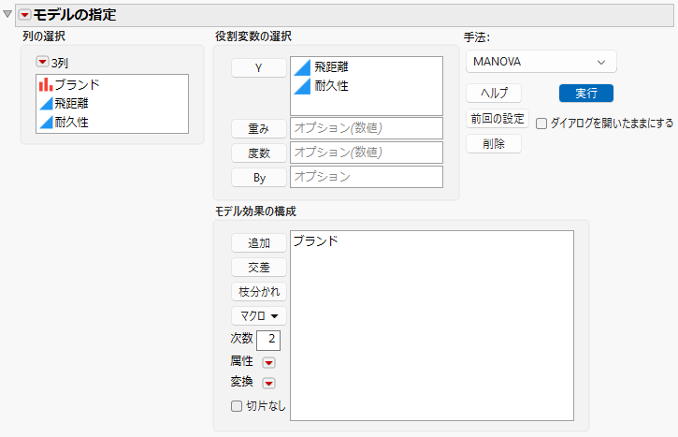Click the 削除 button
This screenshot has width=678, height=437.
494,144
